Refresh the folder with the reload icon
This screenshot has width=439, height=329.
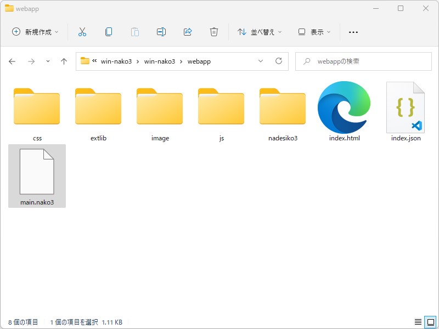pyautogui.click(x=279, y=61)
